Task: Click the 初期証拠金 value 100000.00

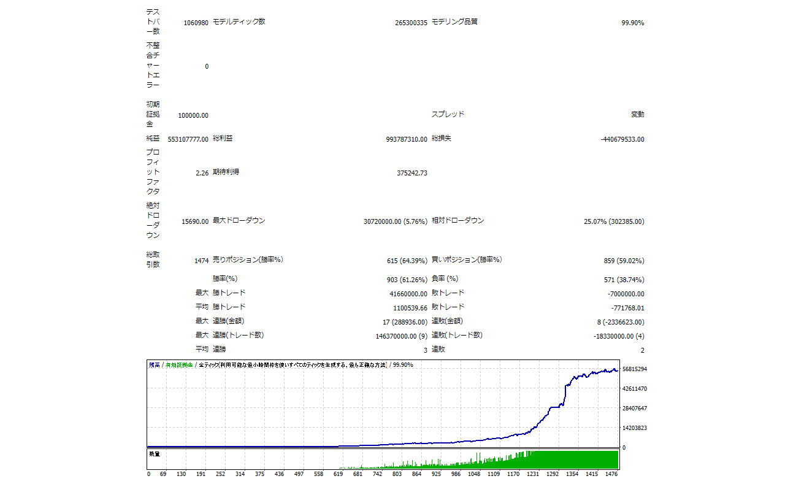Action: tap(193, 115)
